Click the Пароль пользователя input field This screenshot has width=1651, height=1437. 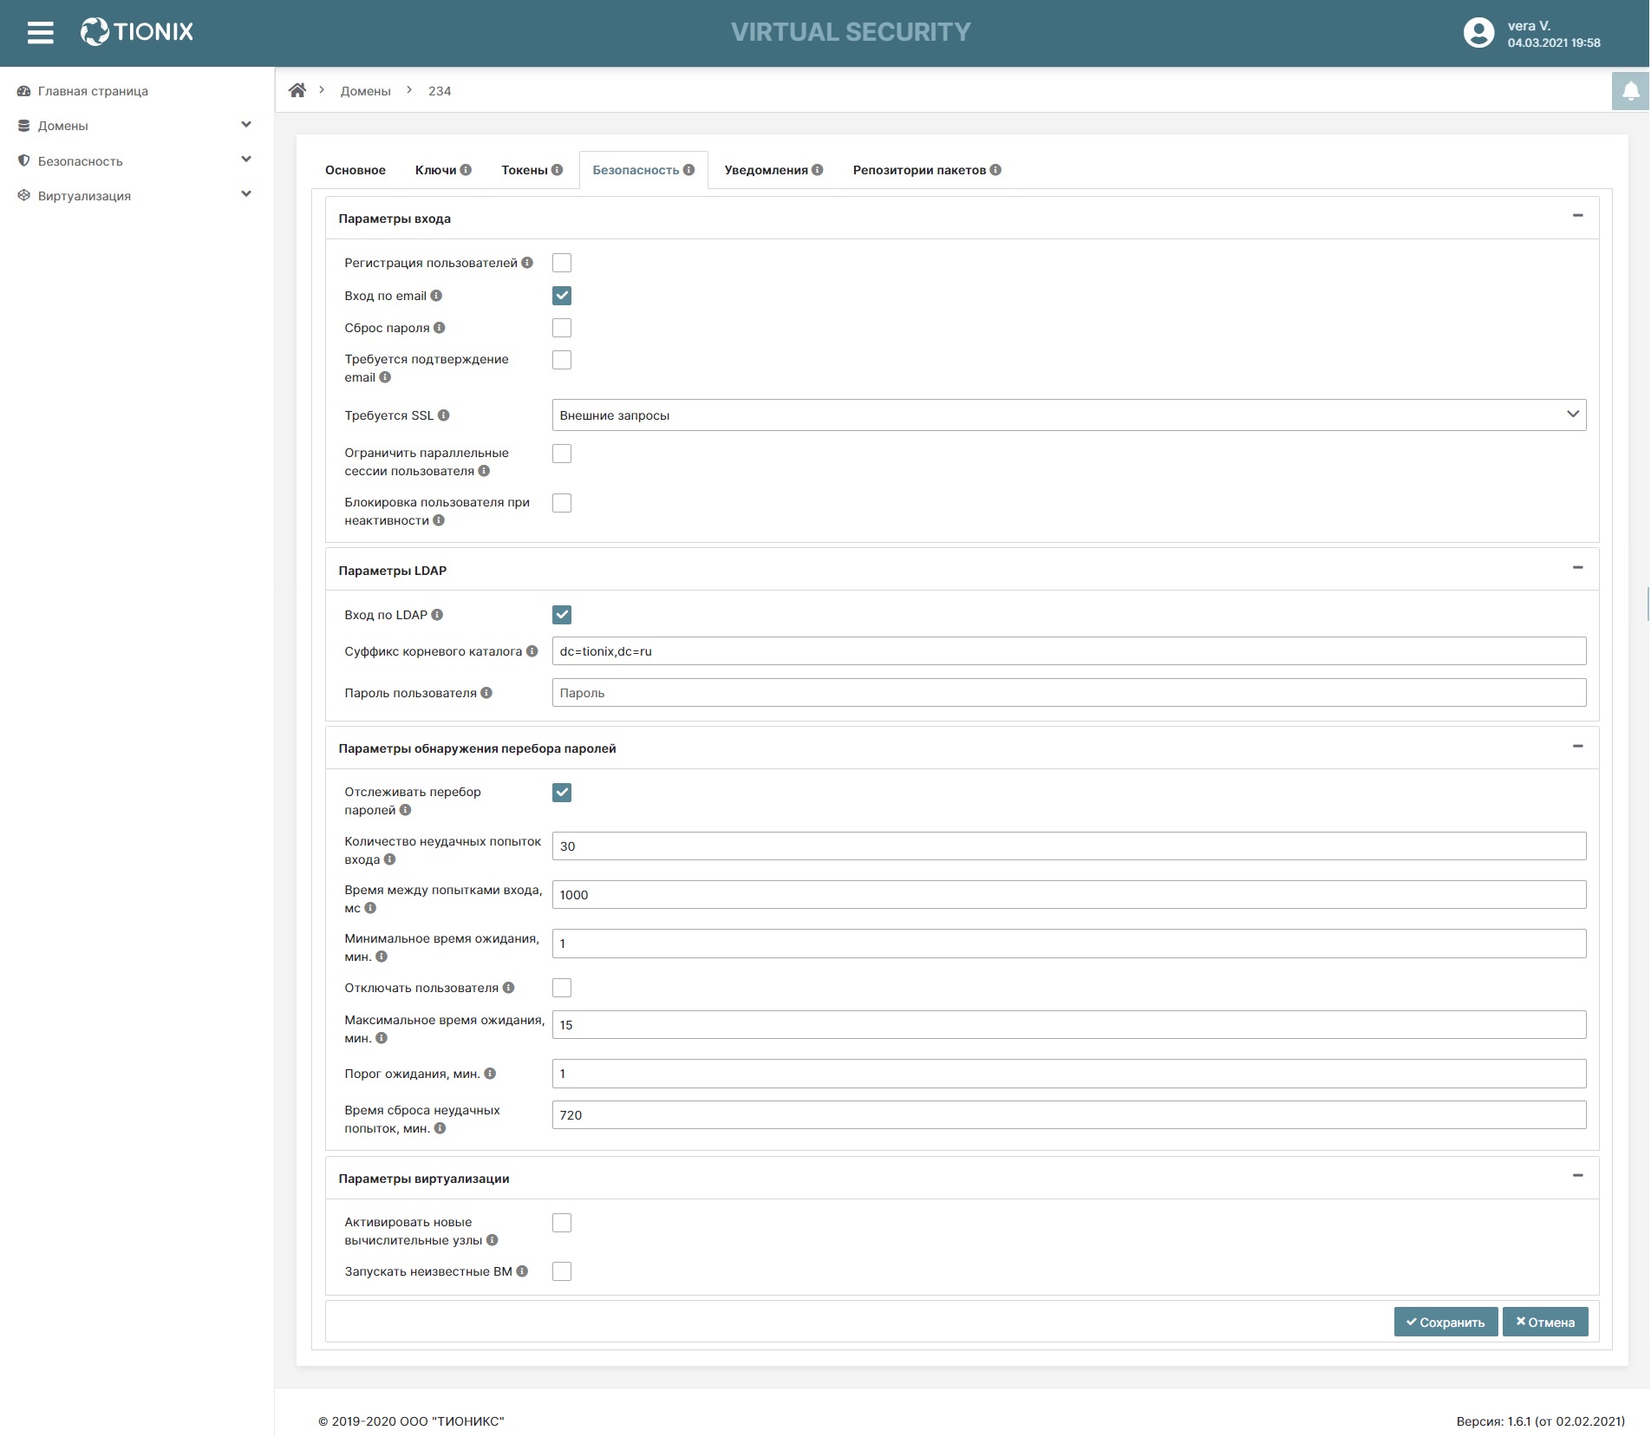[1068, 693]
